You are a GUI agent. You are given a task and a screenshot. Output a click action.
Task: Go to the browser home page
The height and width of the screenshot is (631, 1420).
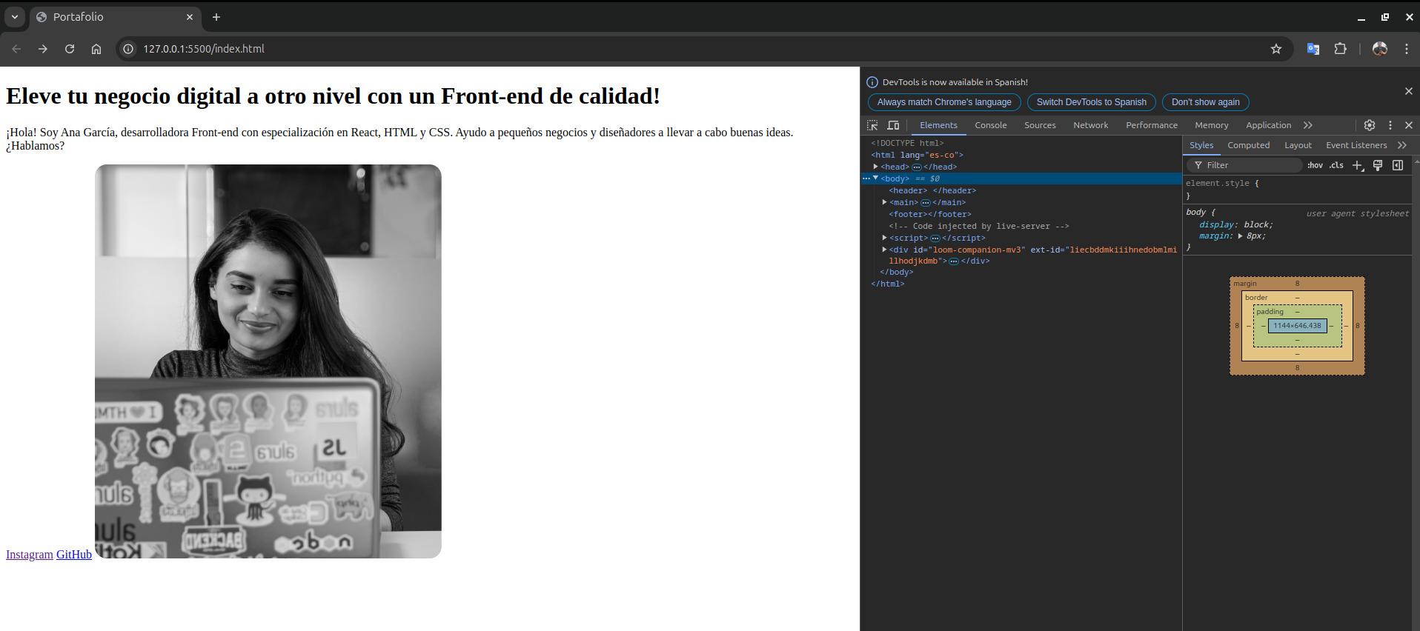coord(96,49)
